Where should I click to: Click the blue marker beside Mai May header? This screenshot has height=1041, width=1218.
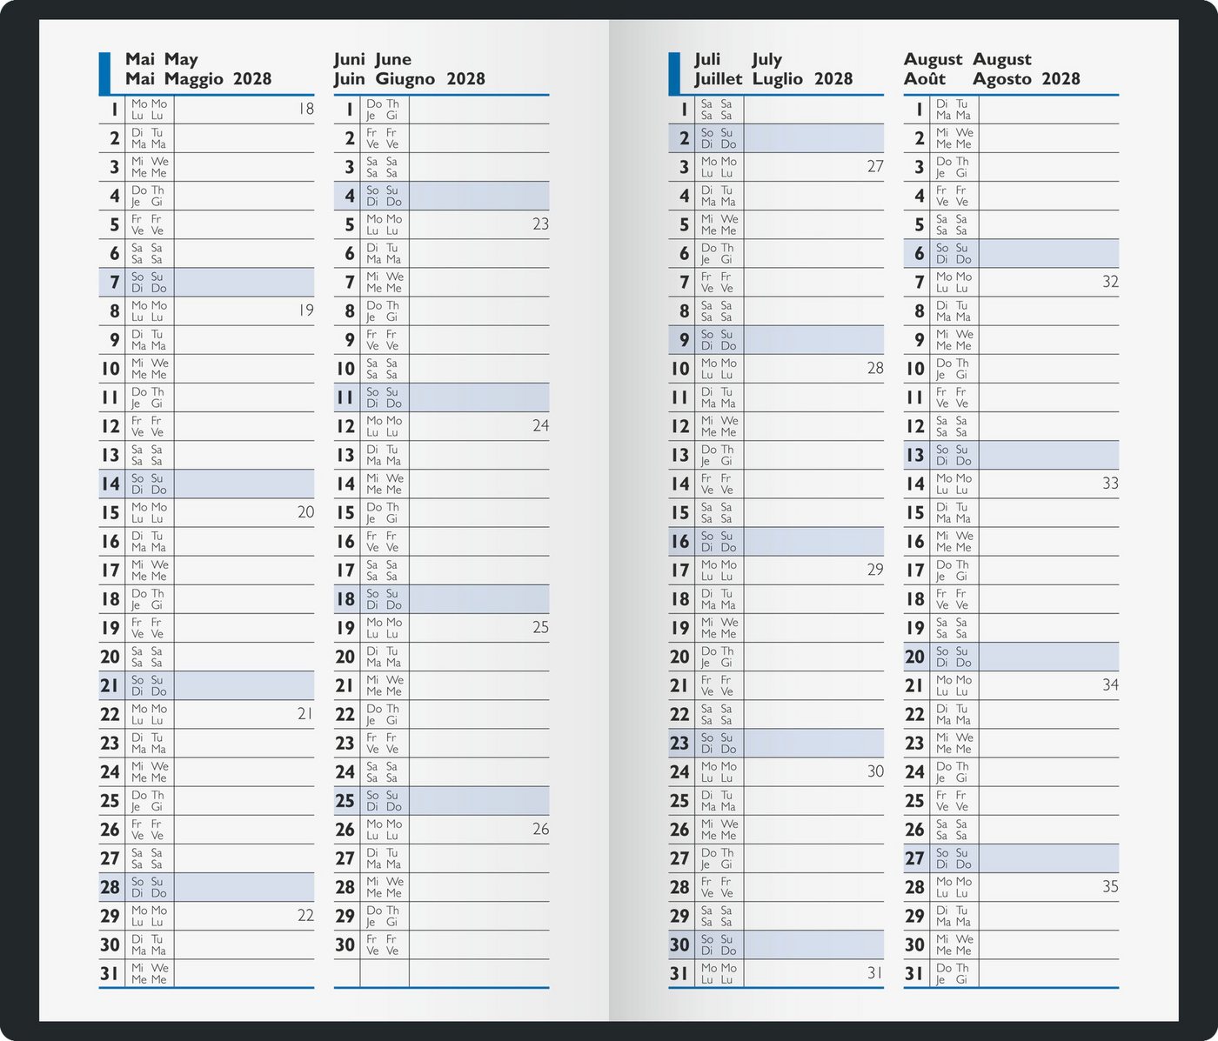(x=104, y=74)
